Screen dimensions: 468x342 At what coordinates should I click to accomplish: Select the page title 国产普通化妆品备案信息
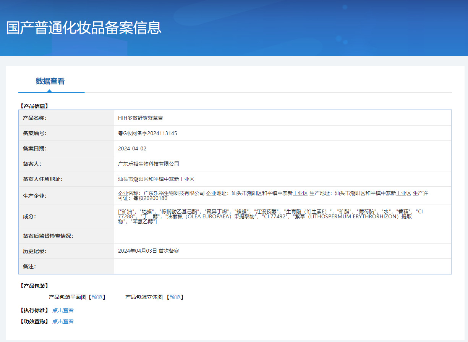(x=84, y=28)
